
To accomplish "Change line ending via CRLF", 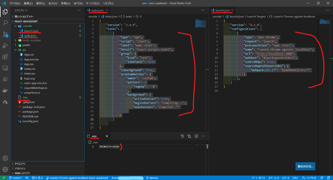I will (x=295, y=178).
